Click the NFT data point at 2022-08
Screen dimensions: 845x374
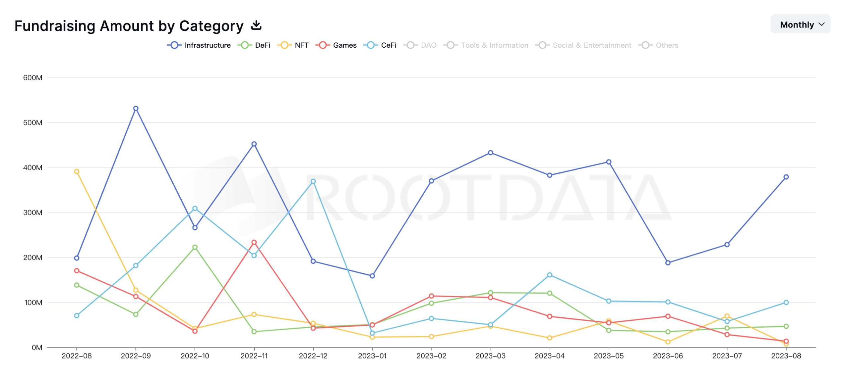tap(77, 171)
